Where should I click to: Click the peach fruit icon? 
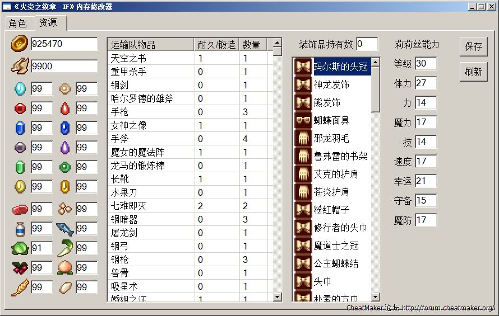tap(65, 267)
